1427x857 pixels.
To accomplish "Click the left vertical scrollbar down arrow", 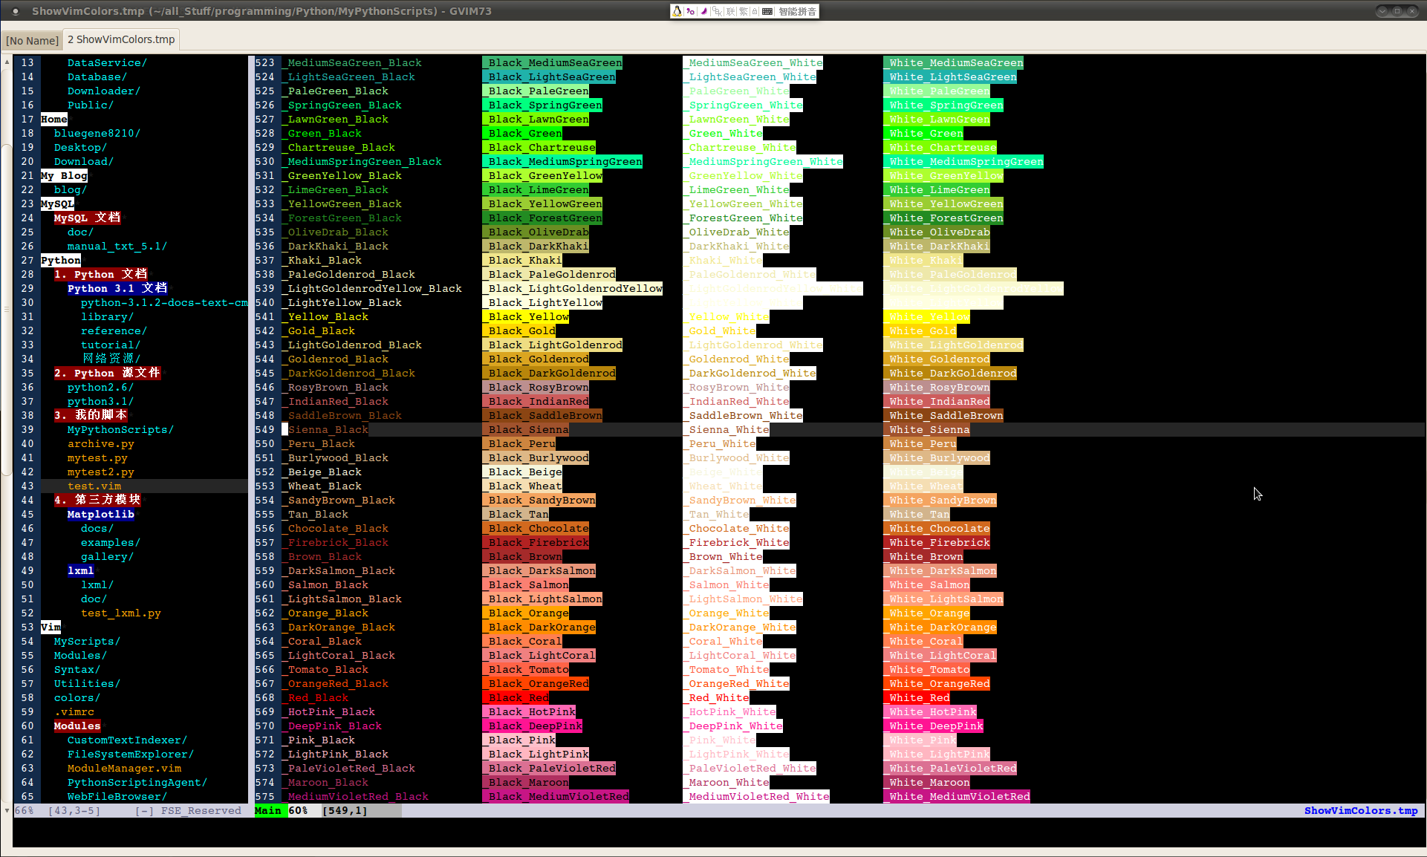I will (7, 809).
